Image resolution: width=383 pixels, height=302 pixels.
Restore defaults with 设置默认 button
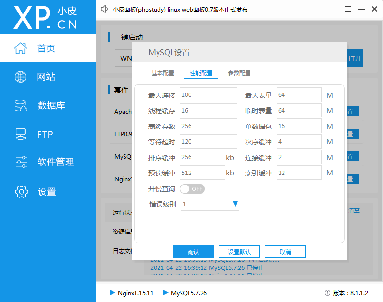[x=239, y=251]
